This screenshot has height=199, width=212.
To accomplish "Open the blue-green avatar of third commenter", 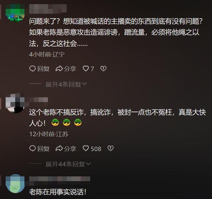I will point(16,183).
